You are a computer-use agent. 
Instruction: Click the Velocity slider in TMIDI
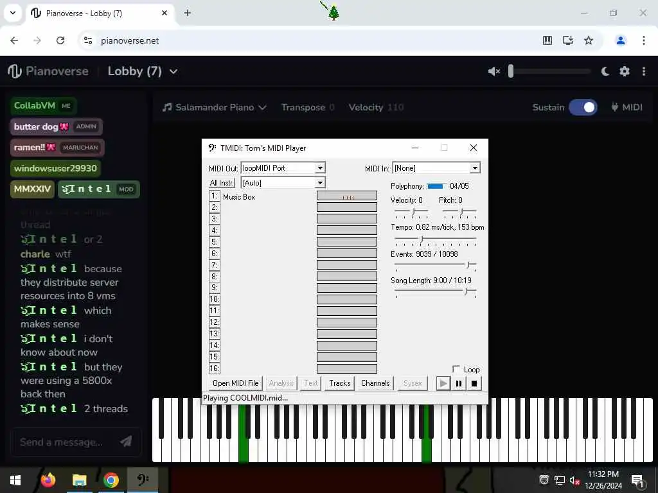[x=411, y=212]
